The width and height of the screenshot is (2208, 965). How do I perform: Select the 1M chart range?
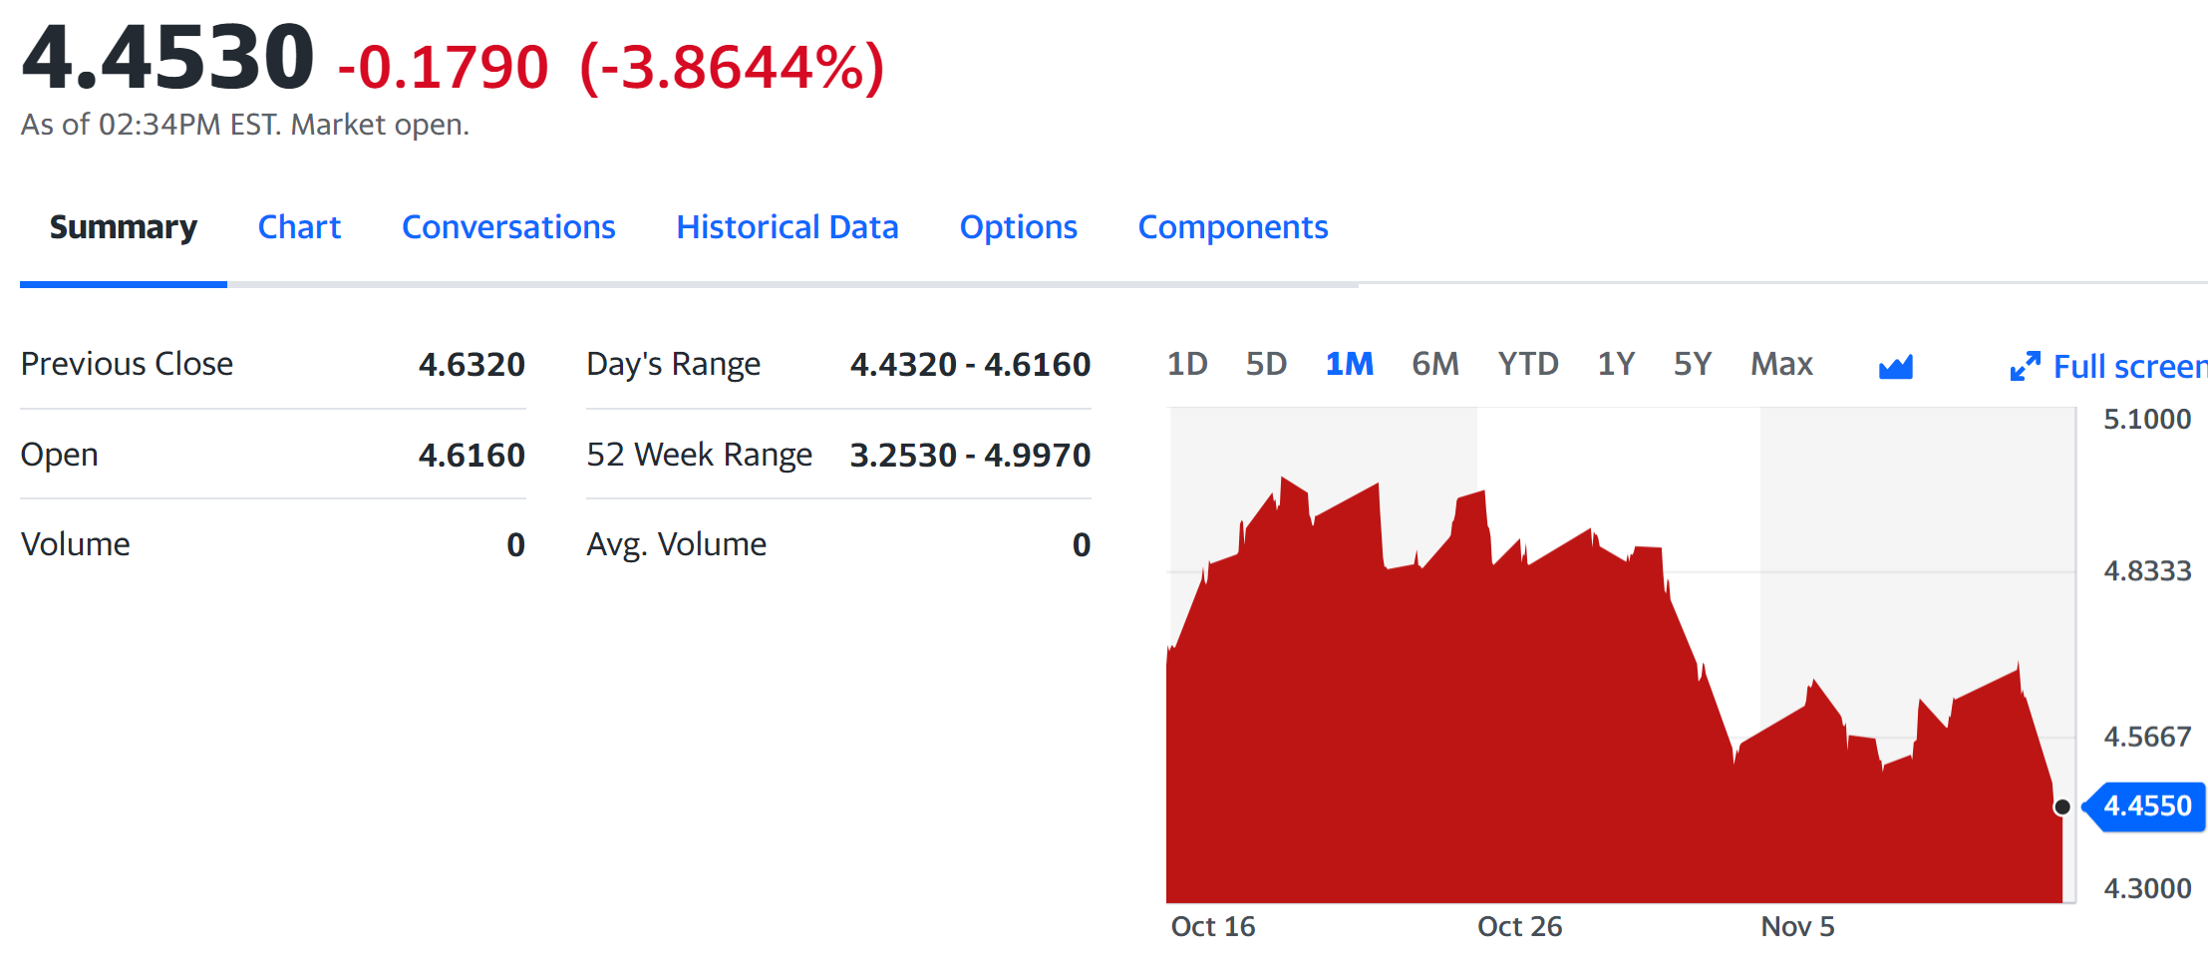click(1349, 364)
